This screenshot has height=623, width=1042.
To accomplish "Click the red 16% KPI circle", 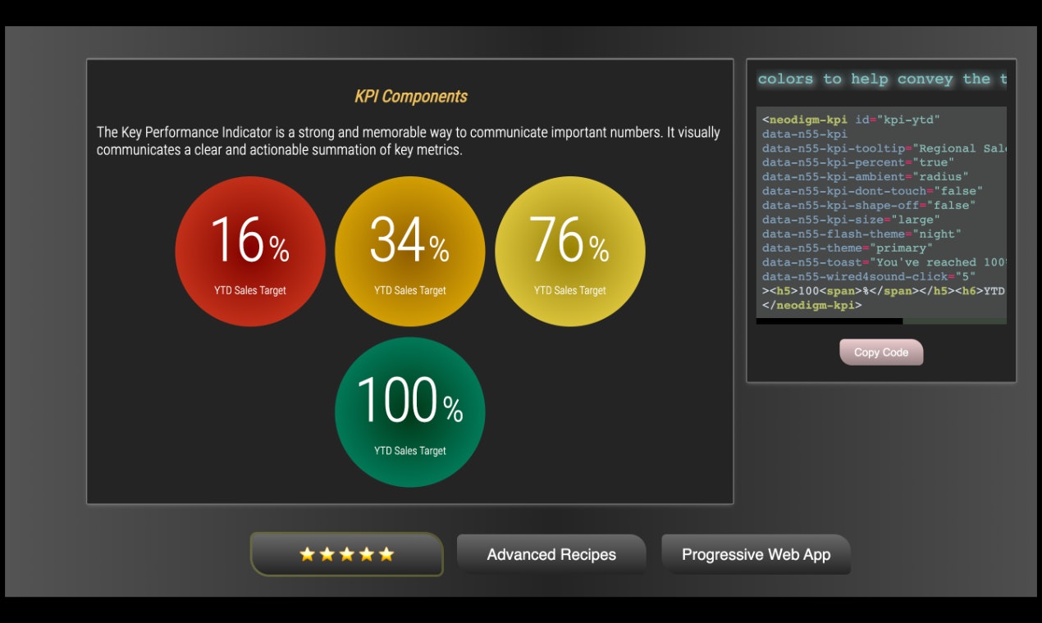I will [x=250, y=252].
